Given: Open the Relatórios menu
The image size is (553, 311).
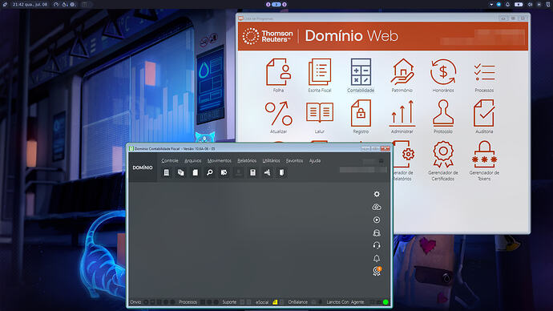Looking at the screenshot, I should coord(247,160).
